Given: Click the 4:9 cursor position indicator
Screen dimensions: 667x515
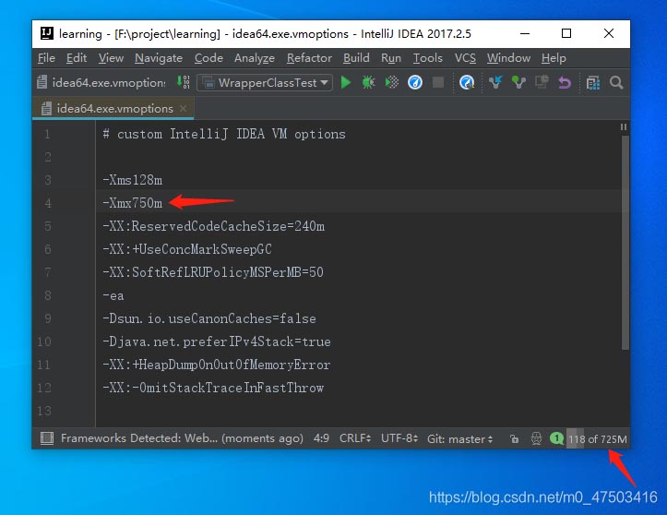Looking at the screenshot, I should click(x=321, y=438).
